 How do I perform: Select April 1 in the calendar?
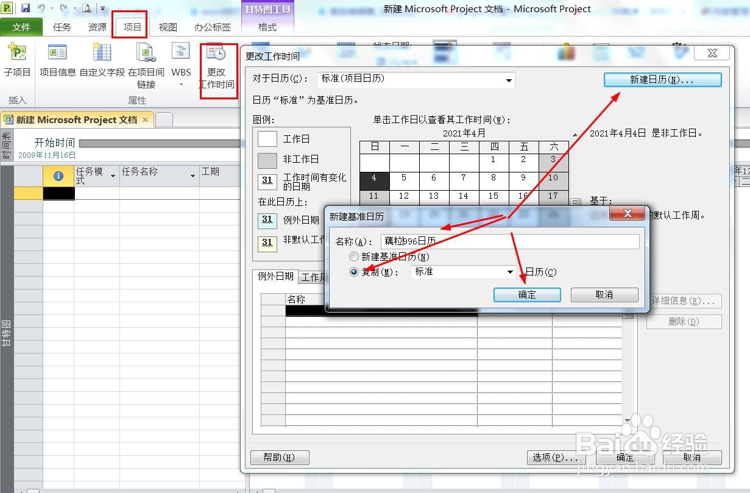click(494, 161)
